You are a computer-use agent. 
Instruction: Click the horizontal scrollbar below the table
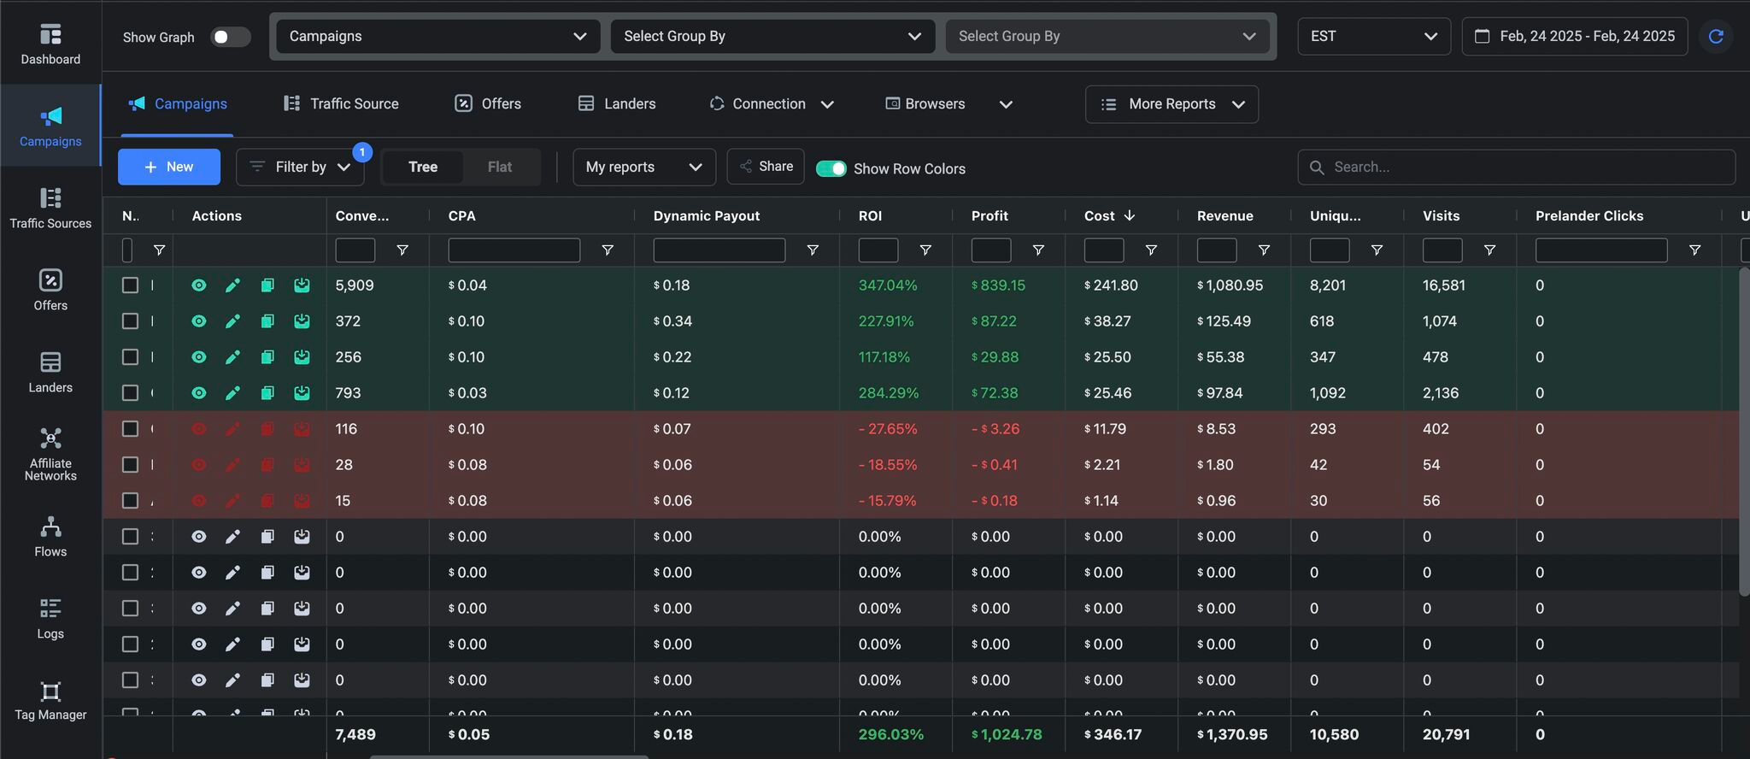(x=508, y=756)
